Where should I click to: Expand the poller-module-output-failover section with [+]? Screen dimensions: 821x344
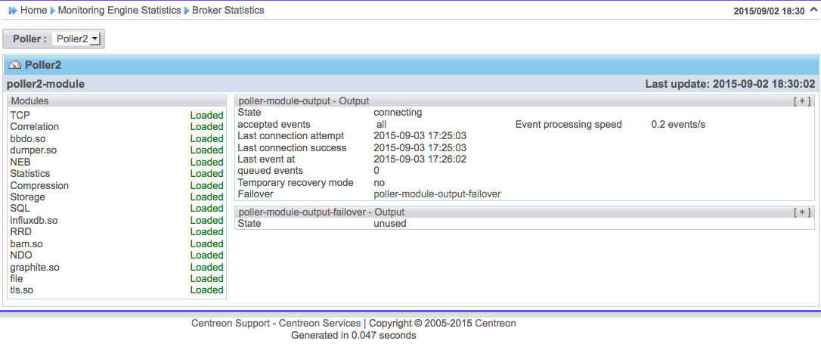click(x=802, y=212)
